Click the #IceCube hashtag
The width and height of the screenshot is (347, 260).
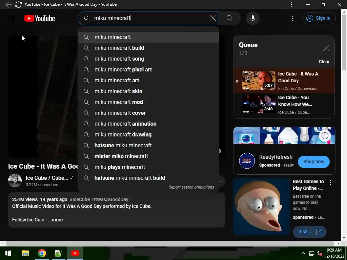click(80, 199)
